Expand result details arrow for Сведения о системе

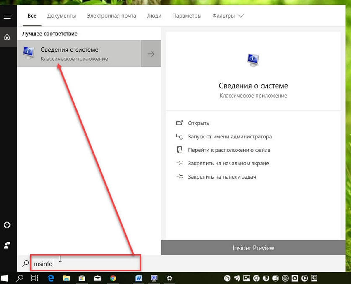[151, 53]
